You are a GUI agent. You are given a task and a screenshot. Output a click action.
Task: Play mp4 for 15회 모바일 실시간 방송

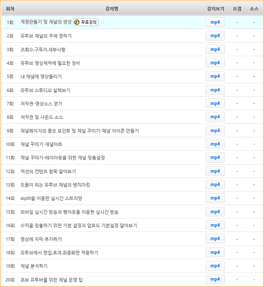[x=215, y=212]
